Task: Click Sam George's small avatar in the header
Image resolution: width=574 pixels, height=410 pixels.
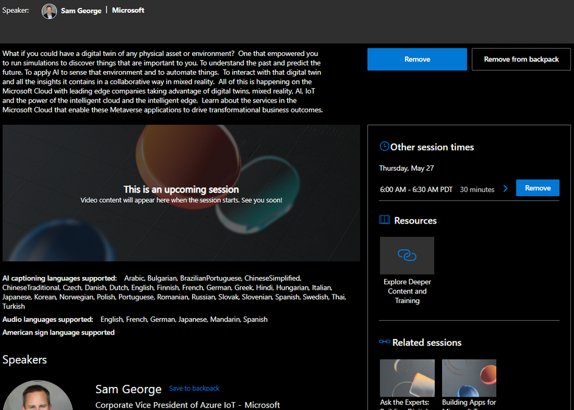Action: (49, 11)
